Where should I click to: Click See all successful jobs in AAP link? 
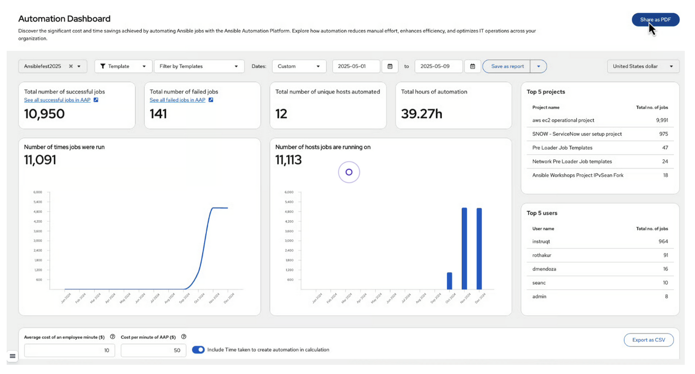coord(57,100)
